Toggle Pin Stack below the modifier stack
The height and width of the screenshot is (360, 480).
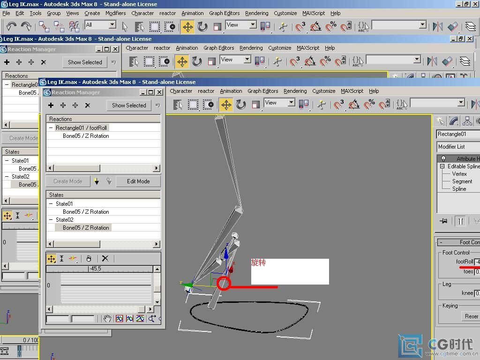(x=443, y=221)
